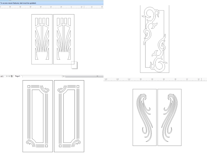Jump to last page arrow

tap(9, 76)
